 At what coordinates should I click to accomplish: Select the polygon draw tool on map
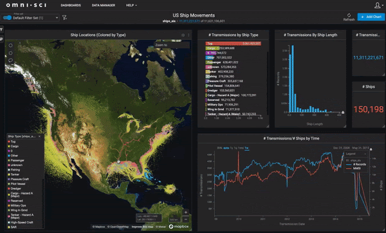[10, 53]
